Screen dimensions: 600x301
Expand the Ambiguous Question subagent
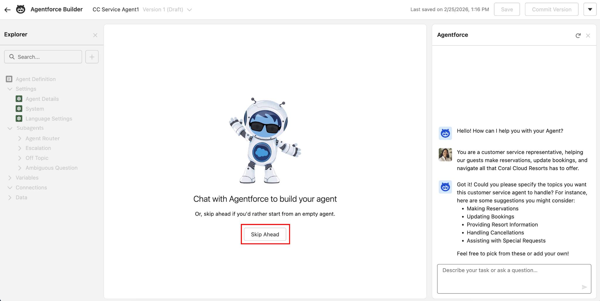(20, 168)
